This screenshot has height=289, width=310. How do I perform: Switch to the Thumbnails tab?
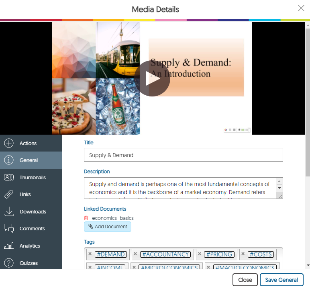(x=31, y=177)
